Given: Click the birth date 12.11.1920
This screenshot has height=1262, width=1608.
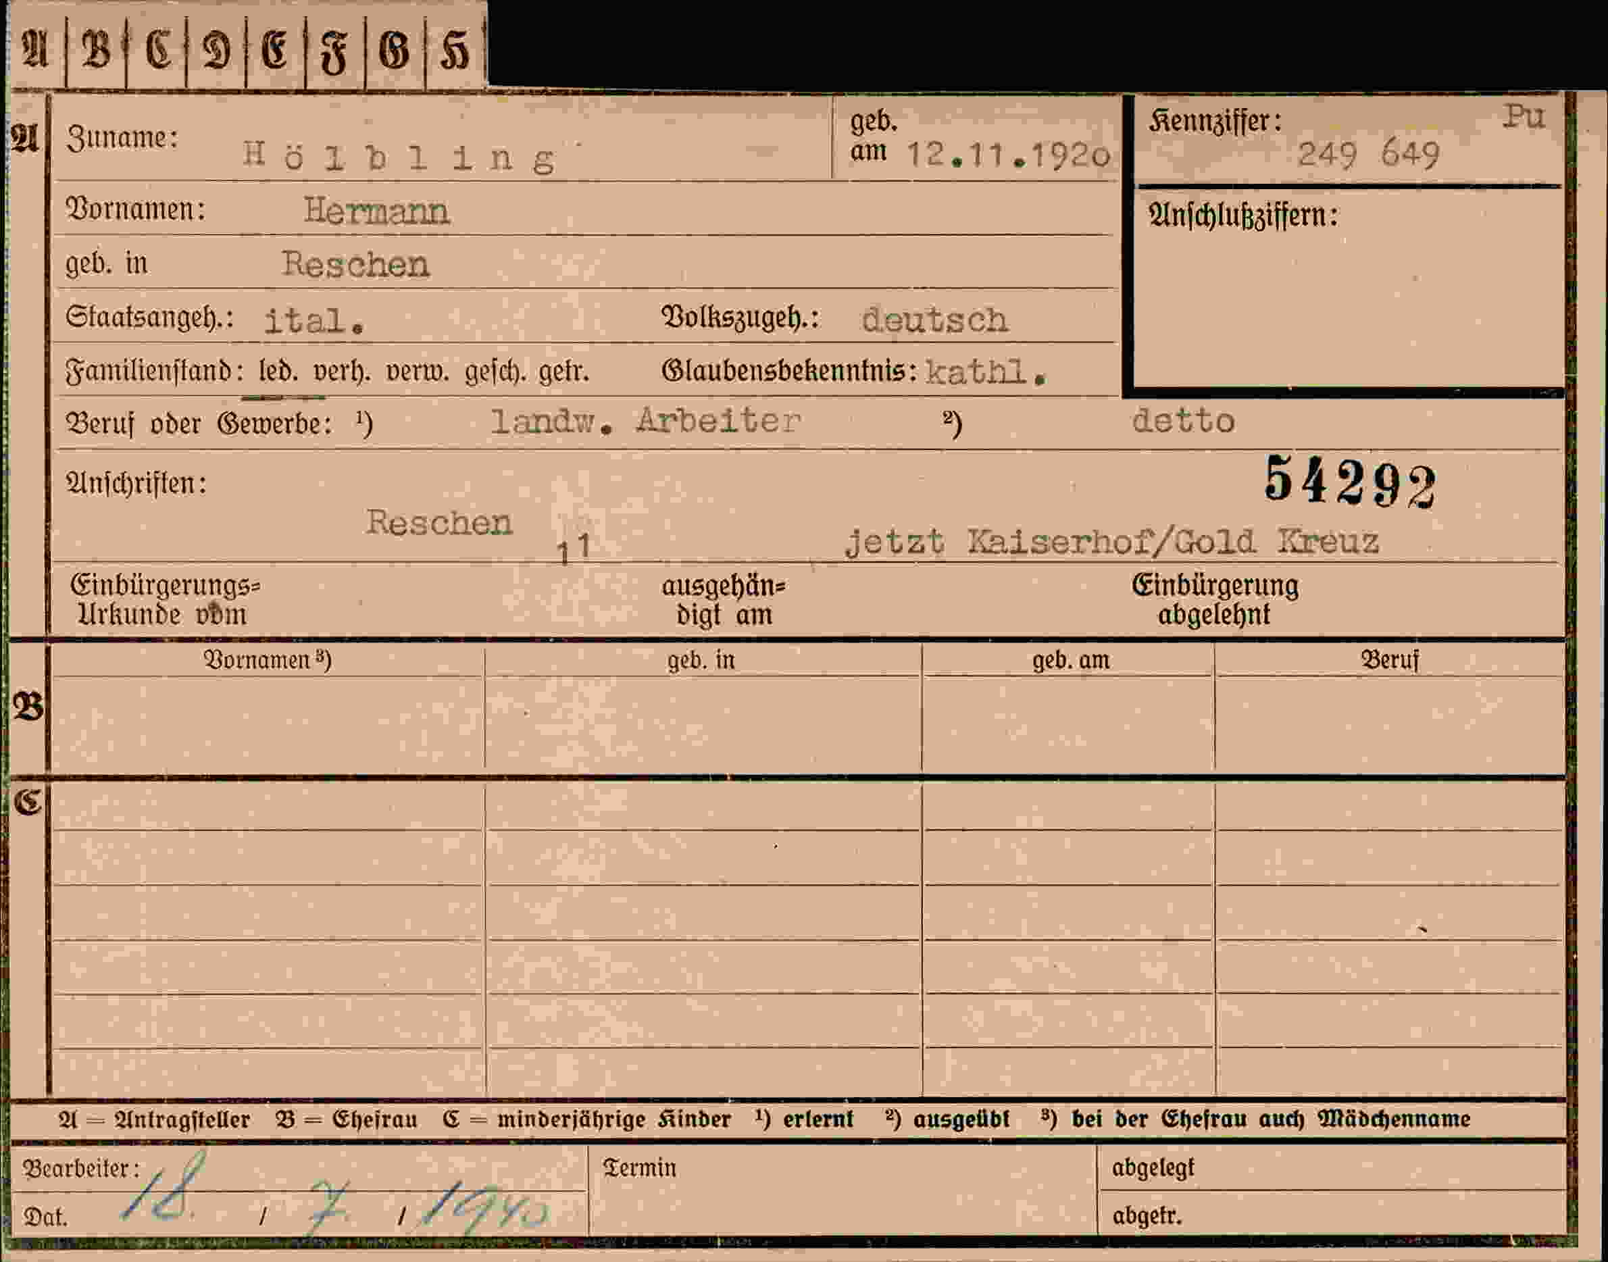Looking at the screenshot, I should click(x=1009, y=155).
